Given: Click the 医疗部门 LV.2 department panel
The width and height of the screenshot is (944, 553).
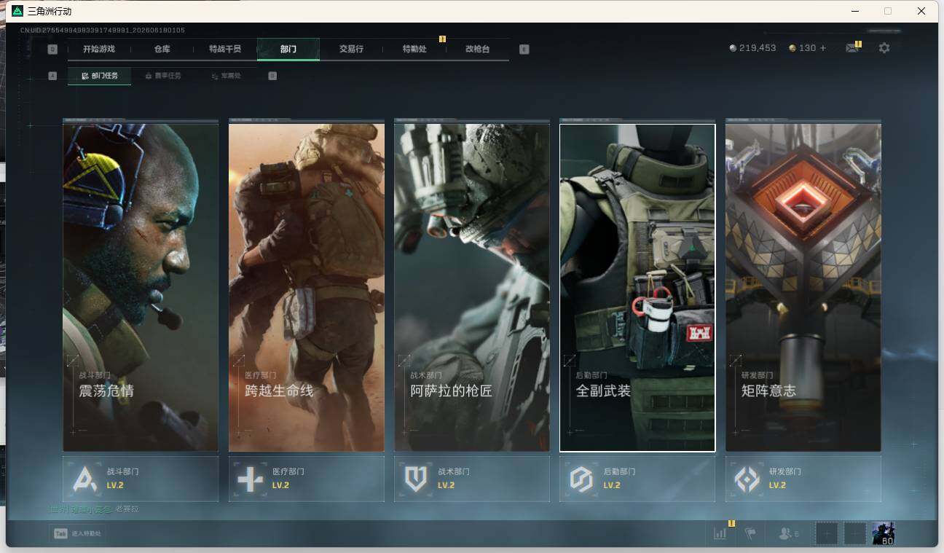Looking at the screenshot, I should (x=307, y=479).
